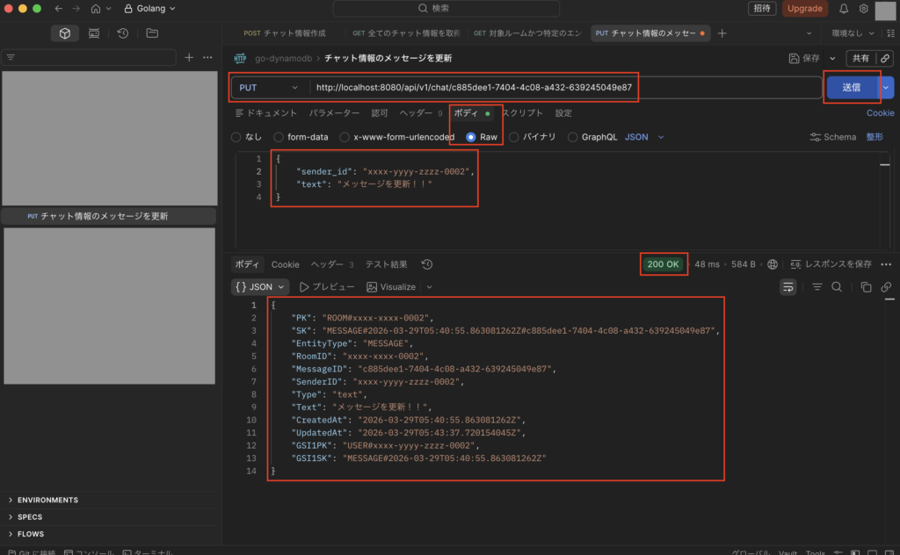Click the blue 送信 button
This screenshot has height=555, width=900.
coord(851,88)
